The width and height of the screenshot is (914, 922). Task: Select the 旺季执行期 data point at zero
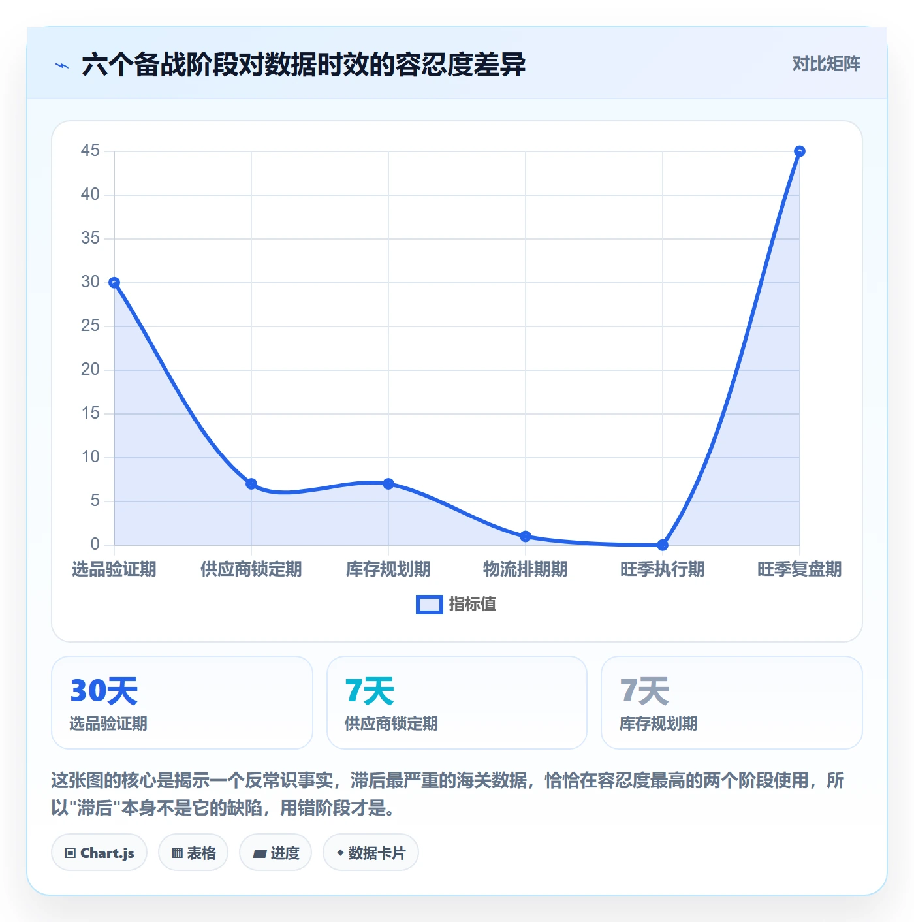(x=663, y=545)
